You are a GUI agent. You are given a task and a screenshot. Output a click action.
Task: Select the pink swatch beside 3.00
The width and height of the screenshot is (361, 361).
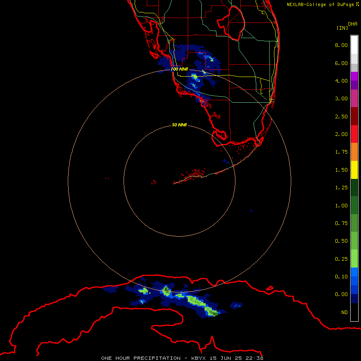(354, 99)
